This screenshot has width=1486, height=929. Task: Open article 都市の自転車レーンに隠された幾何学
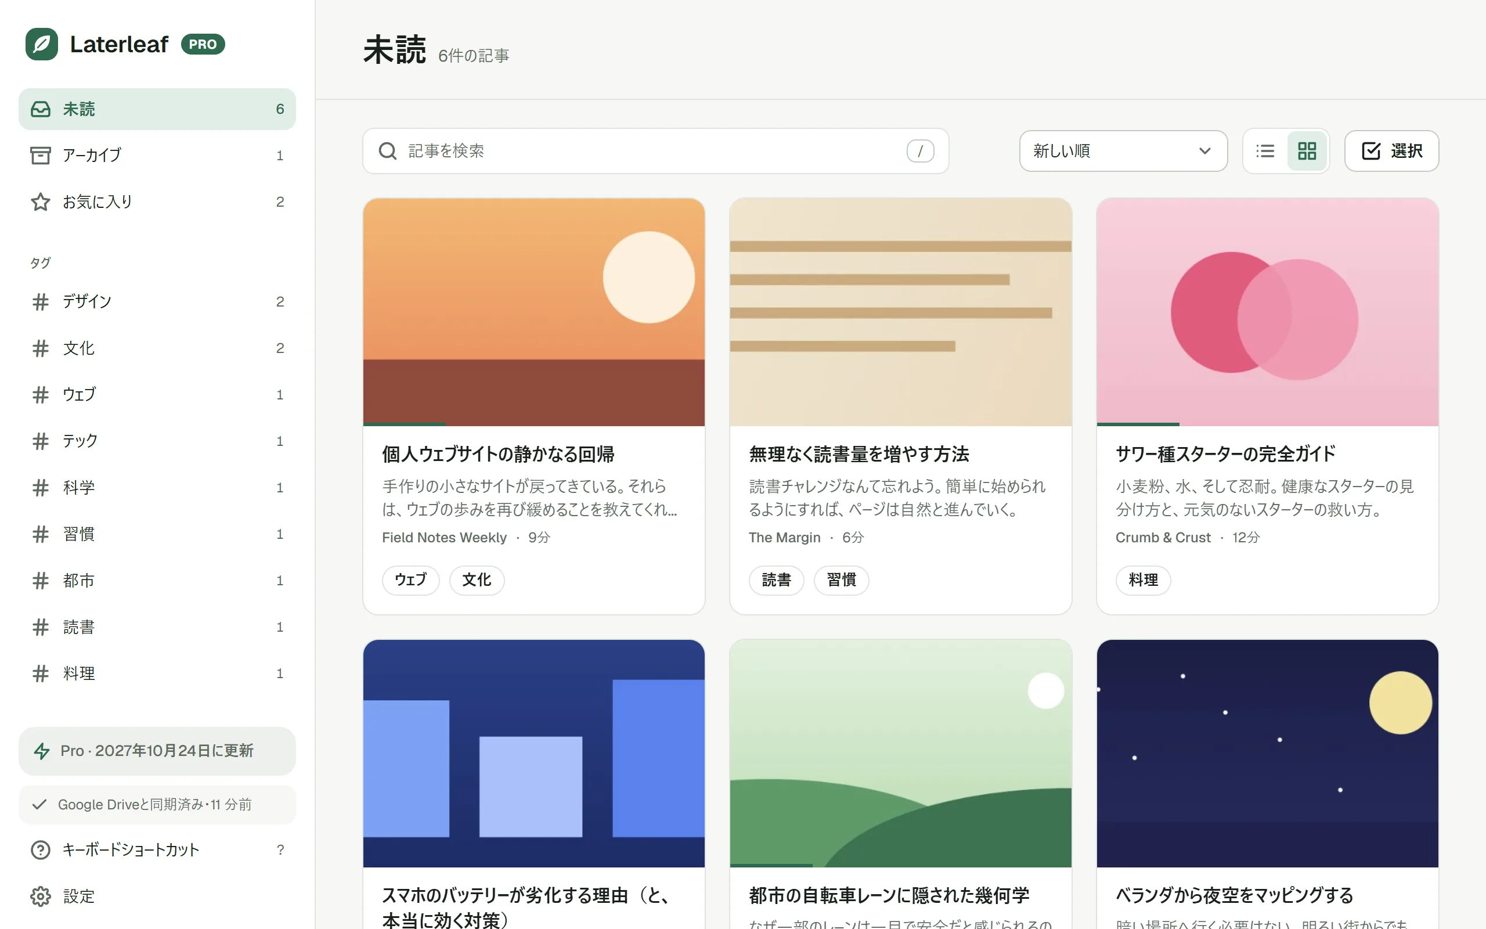point(889,895)
